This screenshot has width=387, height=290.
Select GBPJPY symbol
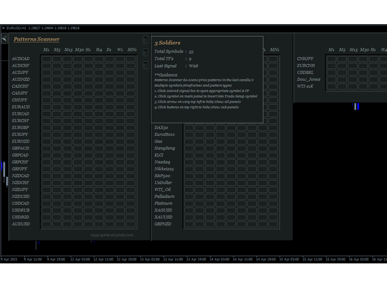(x=20, y=169)
